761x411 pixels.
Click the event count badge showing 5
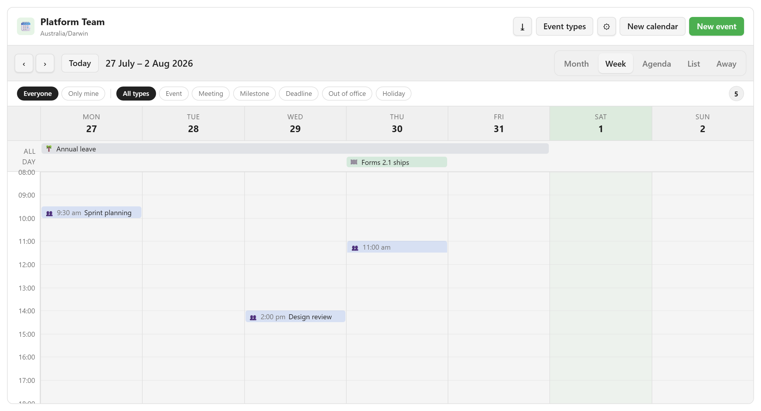click(736, 94)
